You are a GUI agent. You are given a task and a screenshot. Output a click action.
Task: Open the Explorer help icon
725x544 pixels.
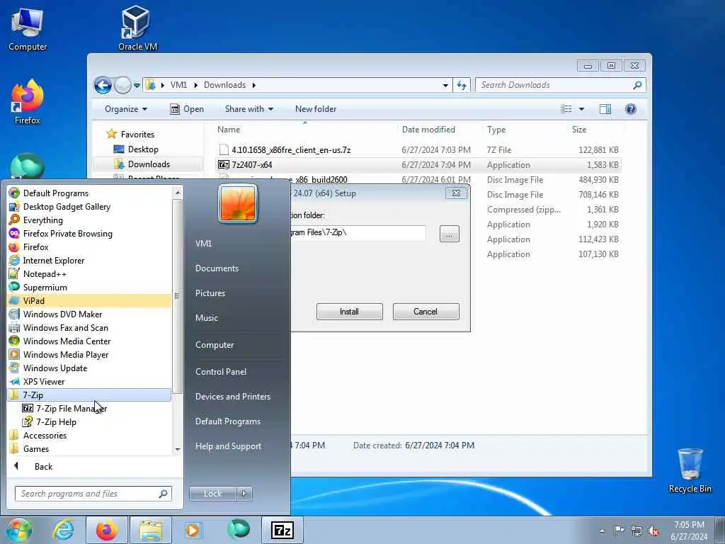pos(631,109)
